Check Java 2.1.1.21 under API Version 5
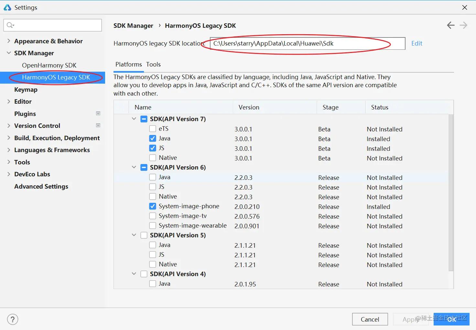Image resolution: width=476 pixels, height=330 pixels. (x=153, y=245)
